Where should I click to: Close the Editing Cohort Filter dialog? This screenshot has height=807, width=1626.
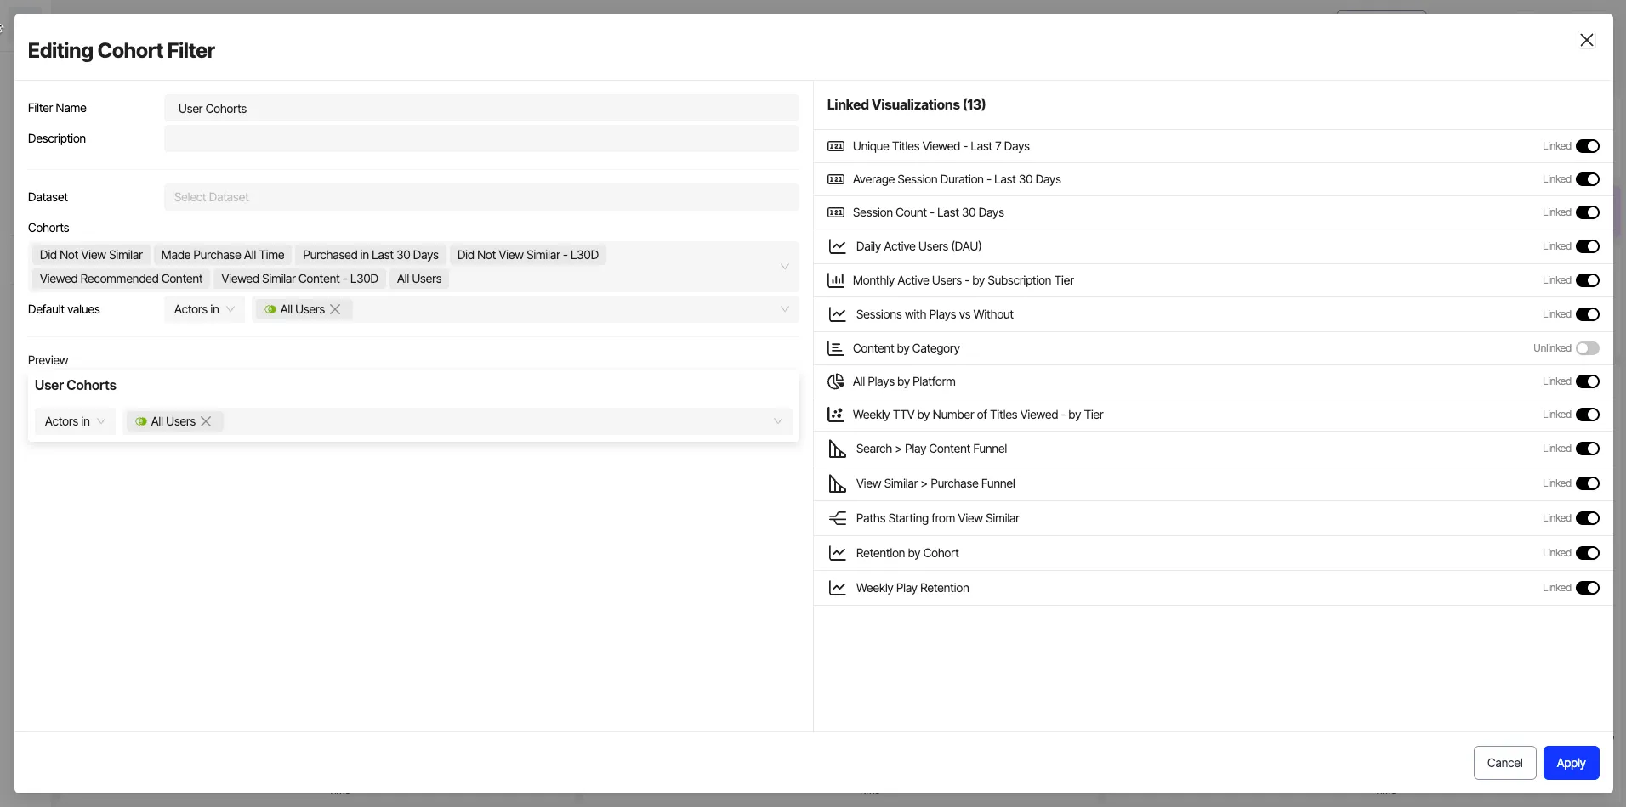tap(1587, 40)
